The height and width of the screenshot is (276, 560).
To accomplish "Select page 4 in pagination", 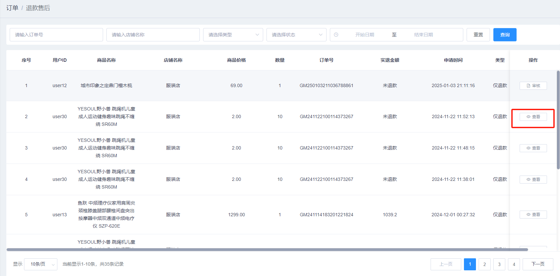I will [x=514, y=264].
